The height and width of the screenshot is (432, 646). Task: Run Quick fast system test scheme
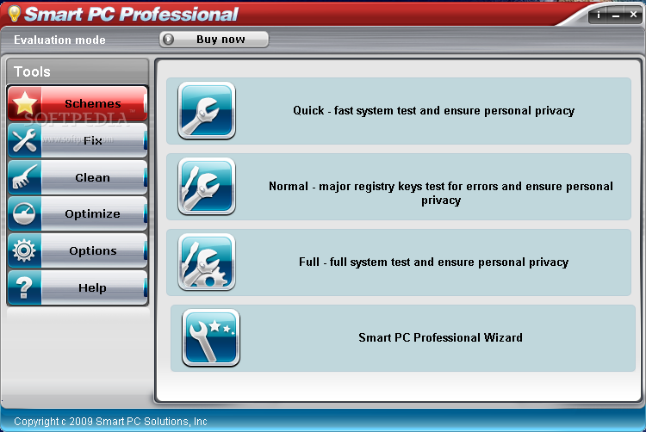pos(399,111)
